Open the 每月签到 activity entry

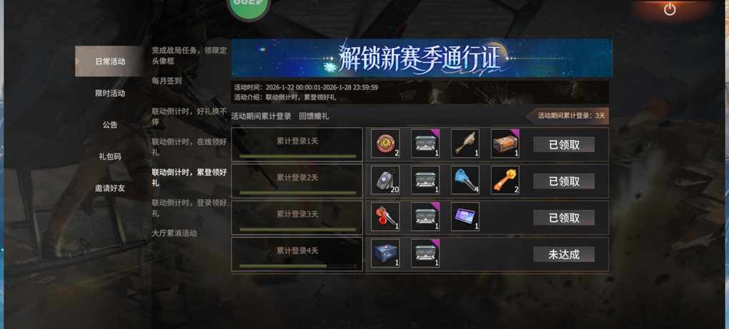pos(167,81)
